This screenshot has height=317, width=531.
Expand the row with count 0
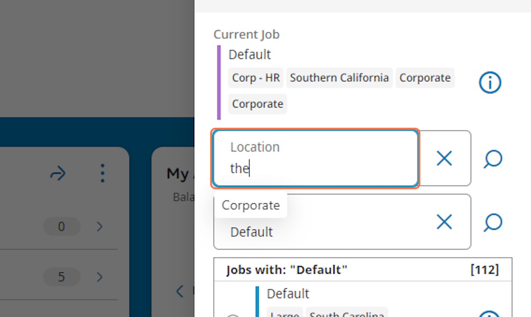click(x=100, y=227)
